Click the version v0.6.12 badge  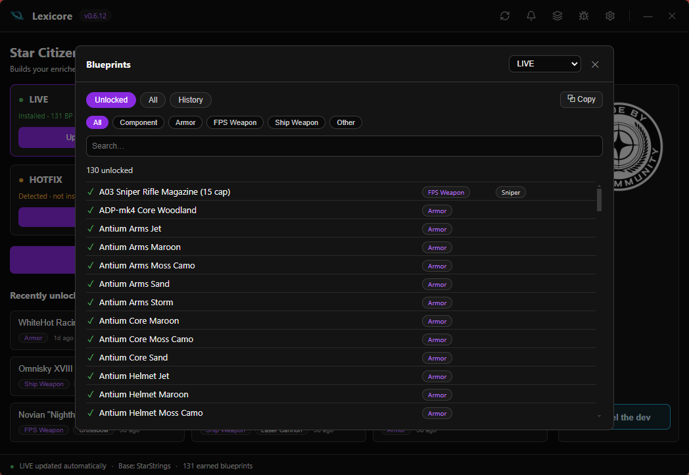pyautogui.click(x=95, y=16)
